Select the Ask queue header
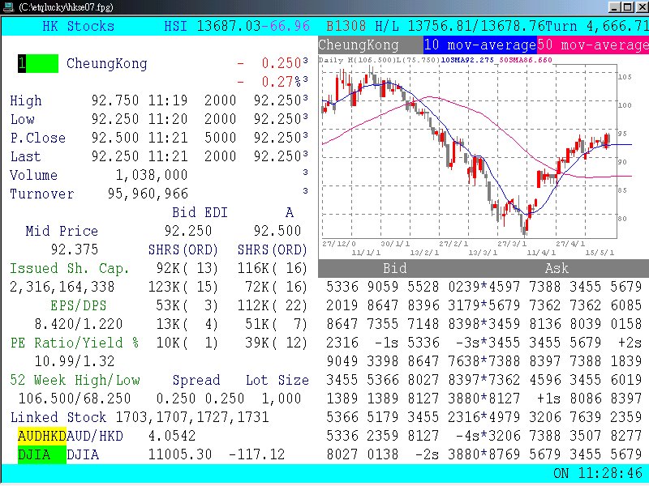Screen dimensions: 649x486 coord(557,268)
